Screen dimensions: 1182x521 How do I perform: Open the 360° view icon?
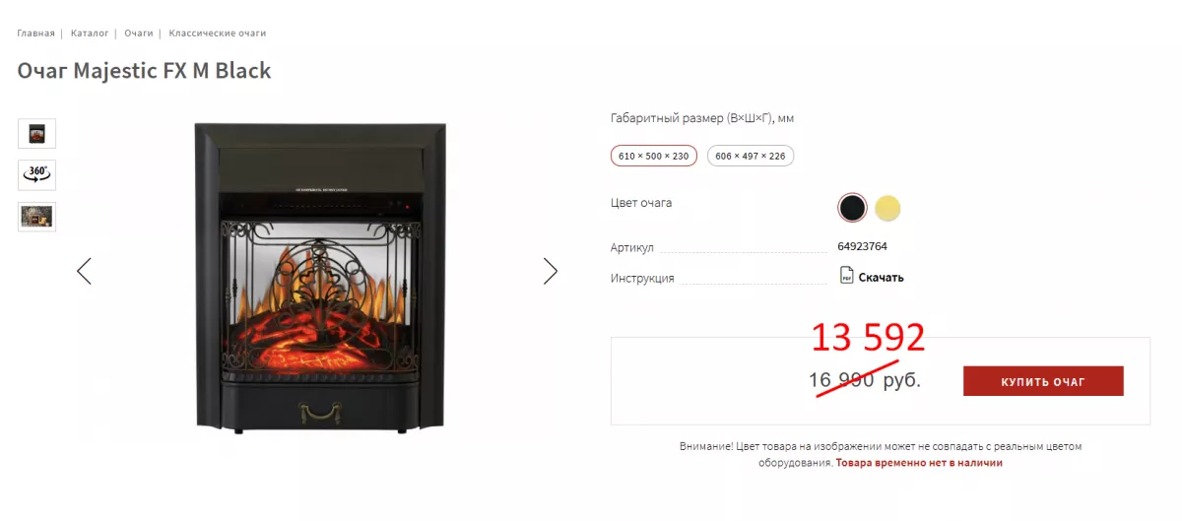36,174
